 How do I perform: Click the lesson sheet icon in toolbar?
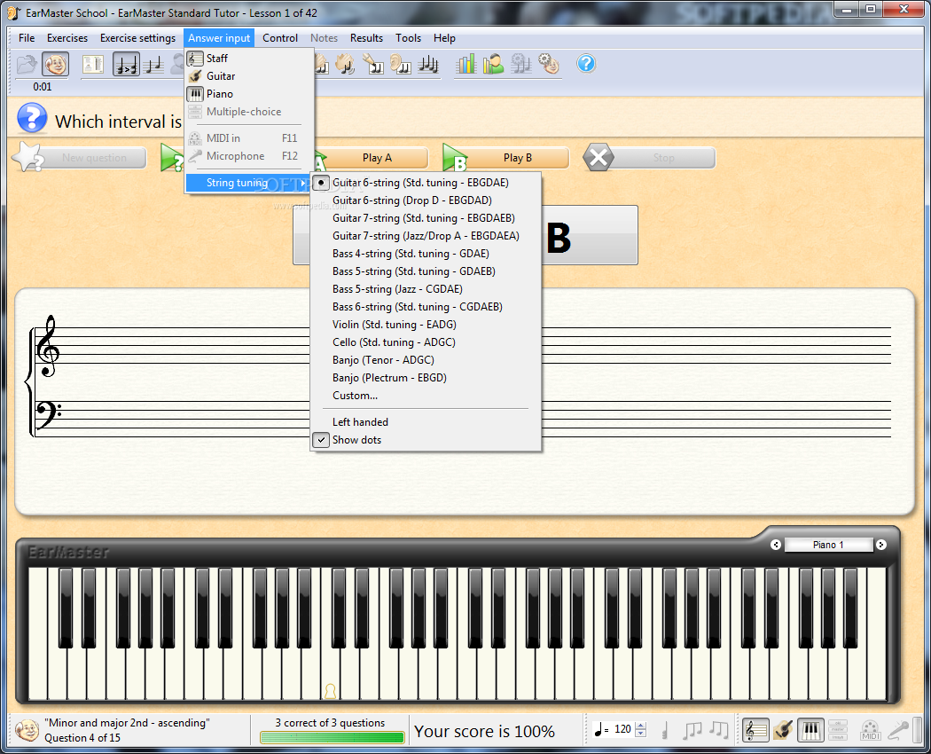tap(92, 64)
